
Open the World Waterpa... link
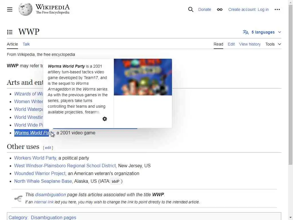(x=29, y=109)
